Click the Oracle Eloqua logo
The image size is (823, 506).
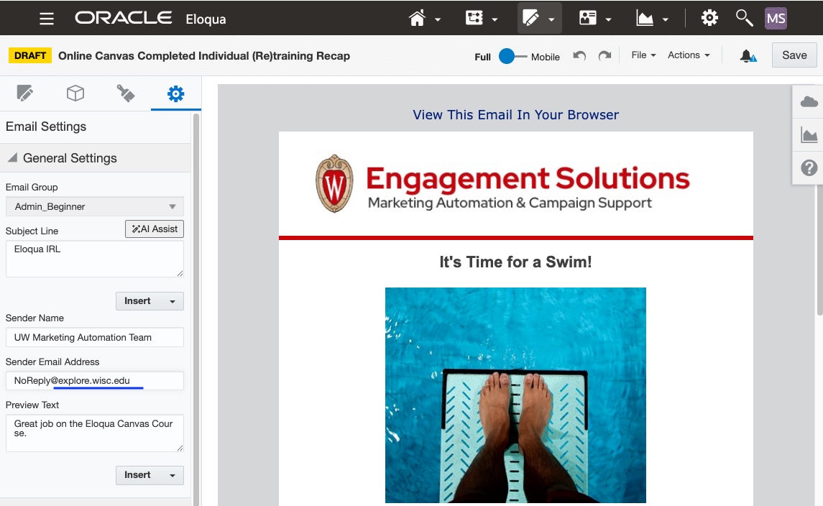[x=151, y=19]
